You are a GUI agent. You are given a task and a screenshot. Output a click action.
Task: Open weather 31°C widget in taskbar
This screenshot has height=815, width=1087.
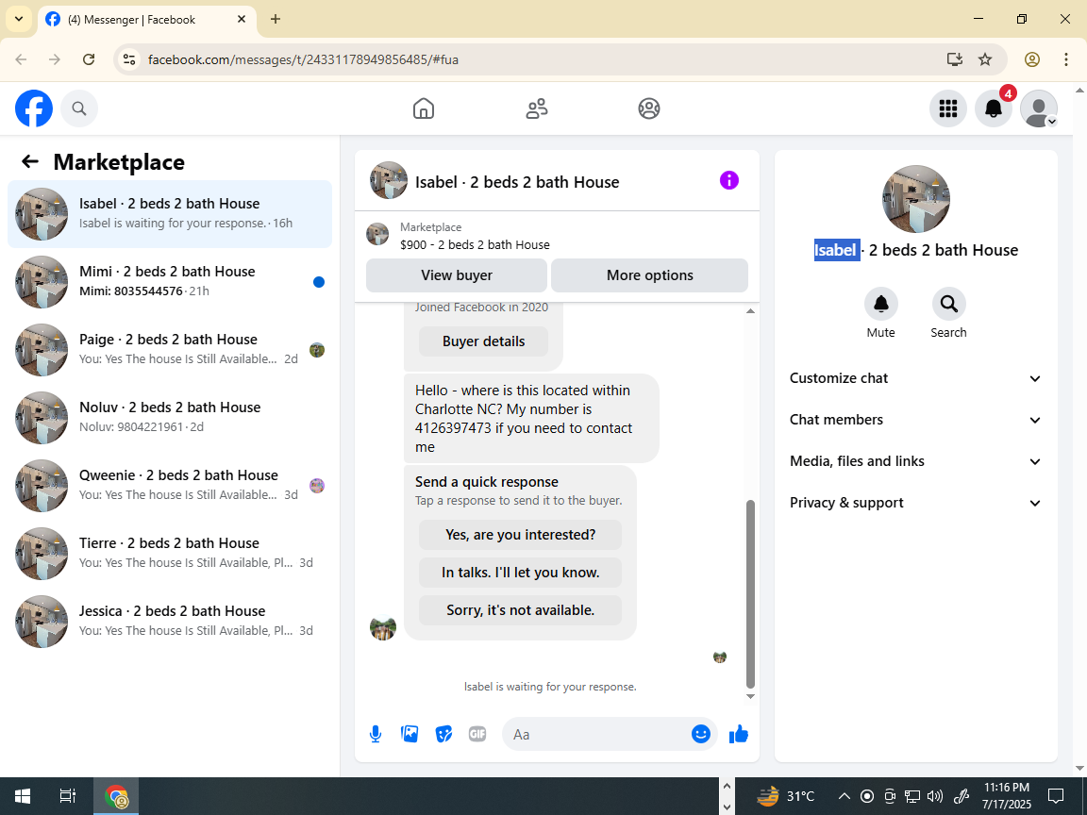coord(786,796)
